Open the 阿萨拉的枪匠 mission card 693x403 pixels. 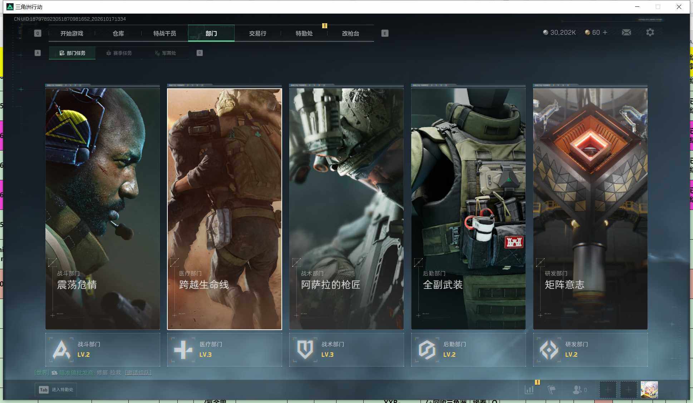coord(346,209)
